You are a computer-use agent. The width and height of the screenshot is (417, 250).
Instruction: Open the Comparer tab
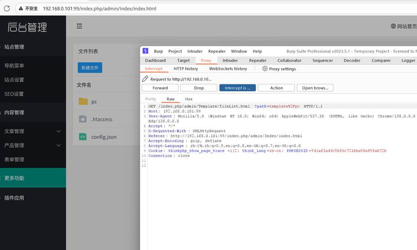tap(381, 61)
